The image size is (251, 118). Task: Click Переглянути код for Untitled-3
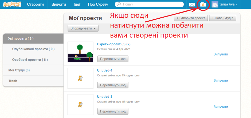113,111
